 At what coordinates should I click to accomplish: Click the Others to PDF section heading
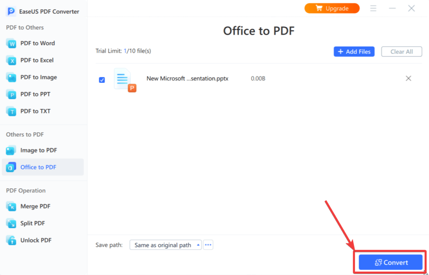(25, 134)
